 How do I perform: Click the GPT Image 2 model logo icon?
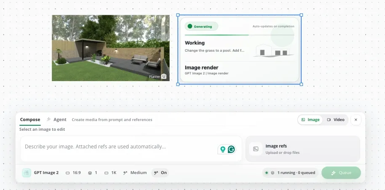coord(27,173)
